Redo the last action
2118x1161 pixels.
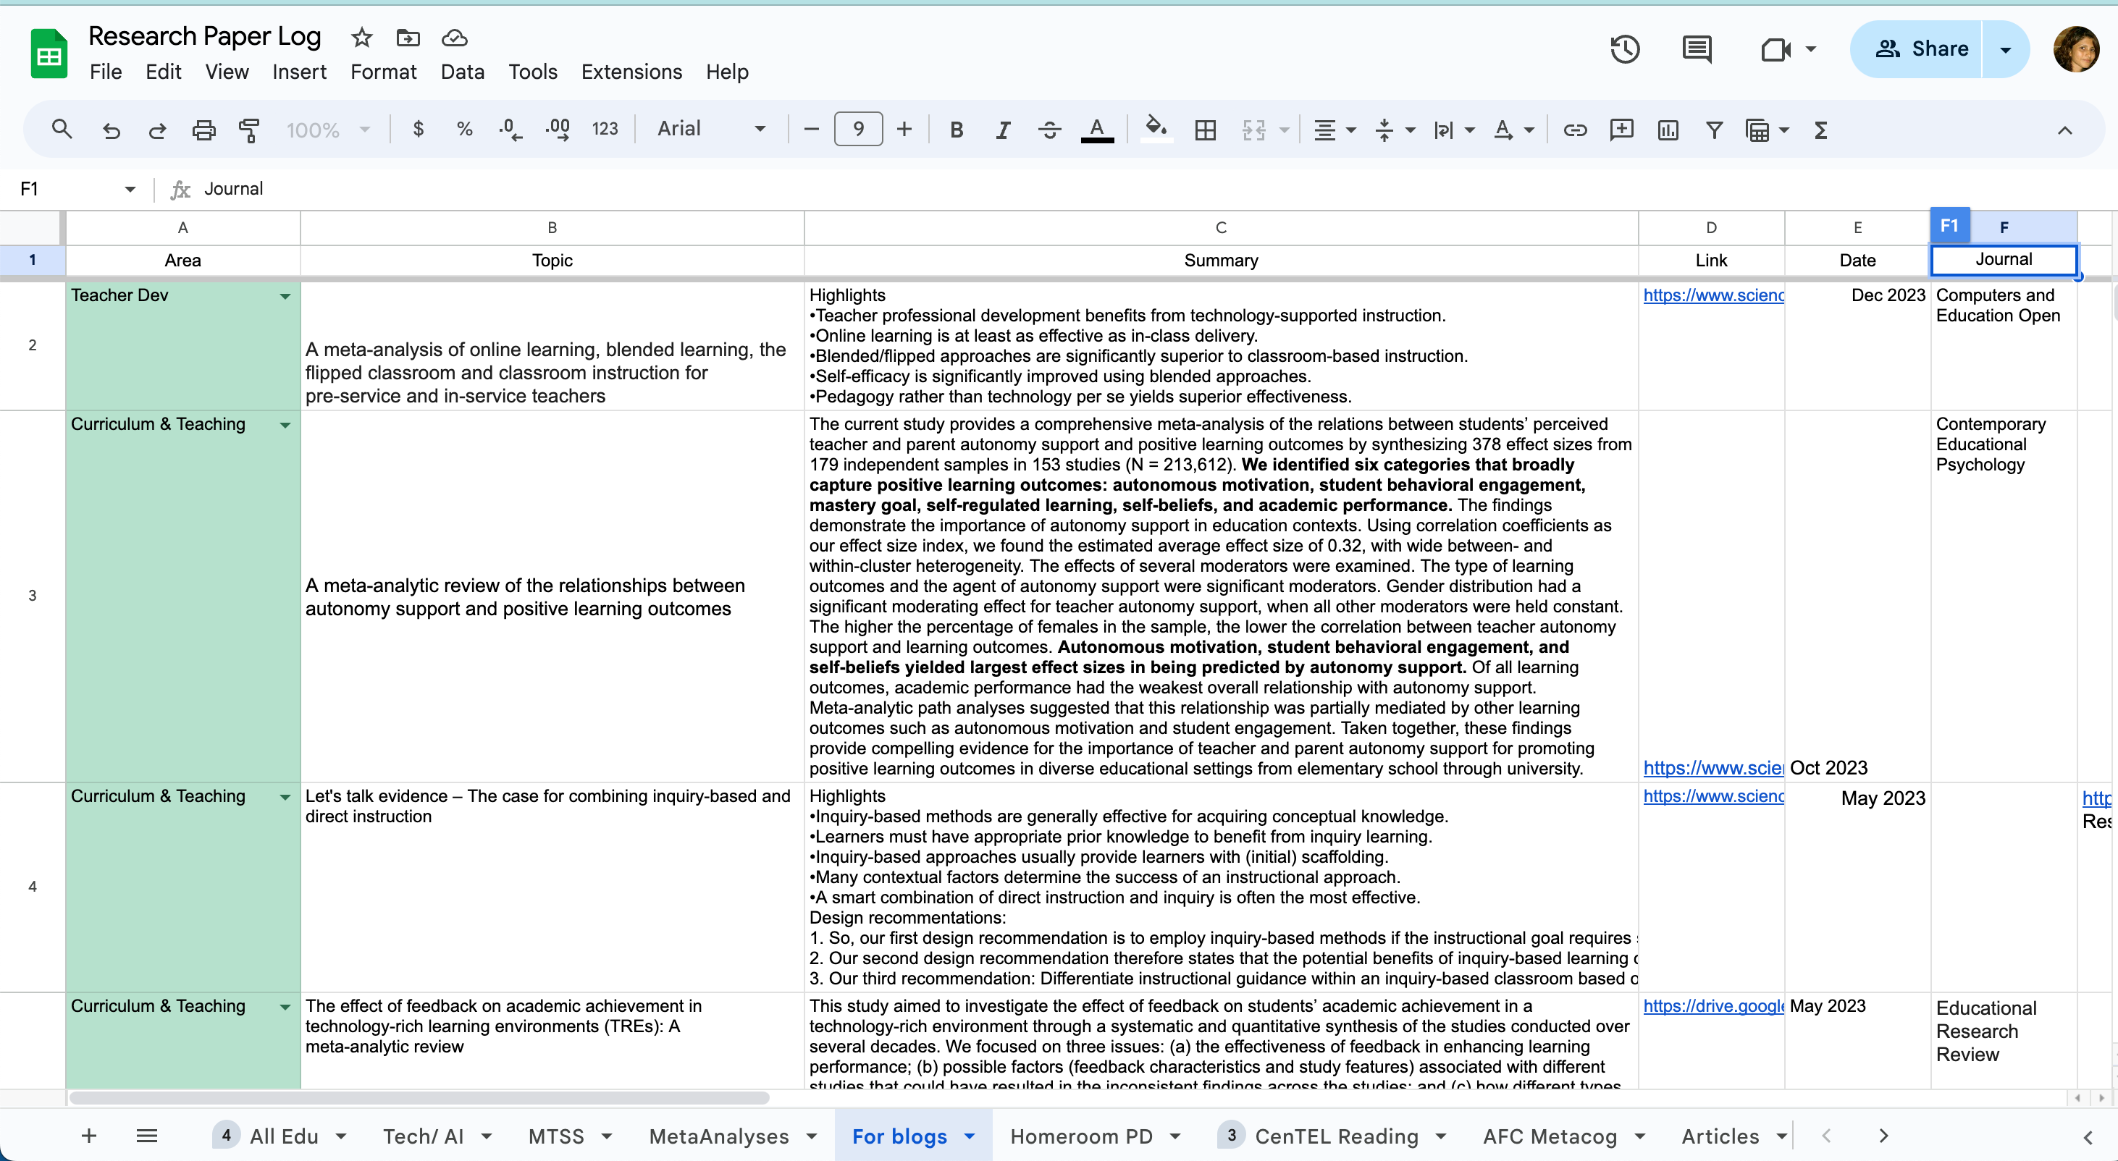tap(157, 129)
